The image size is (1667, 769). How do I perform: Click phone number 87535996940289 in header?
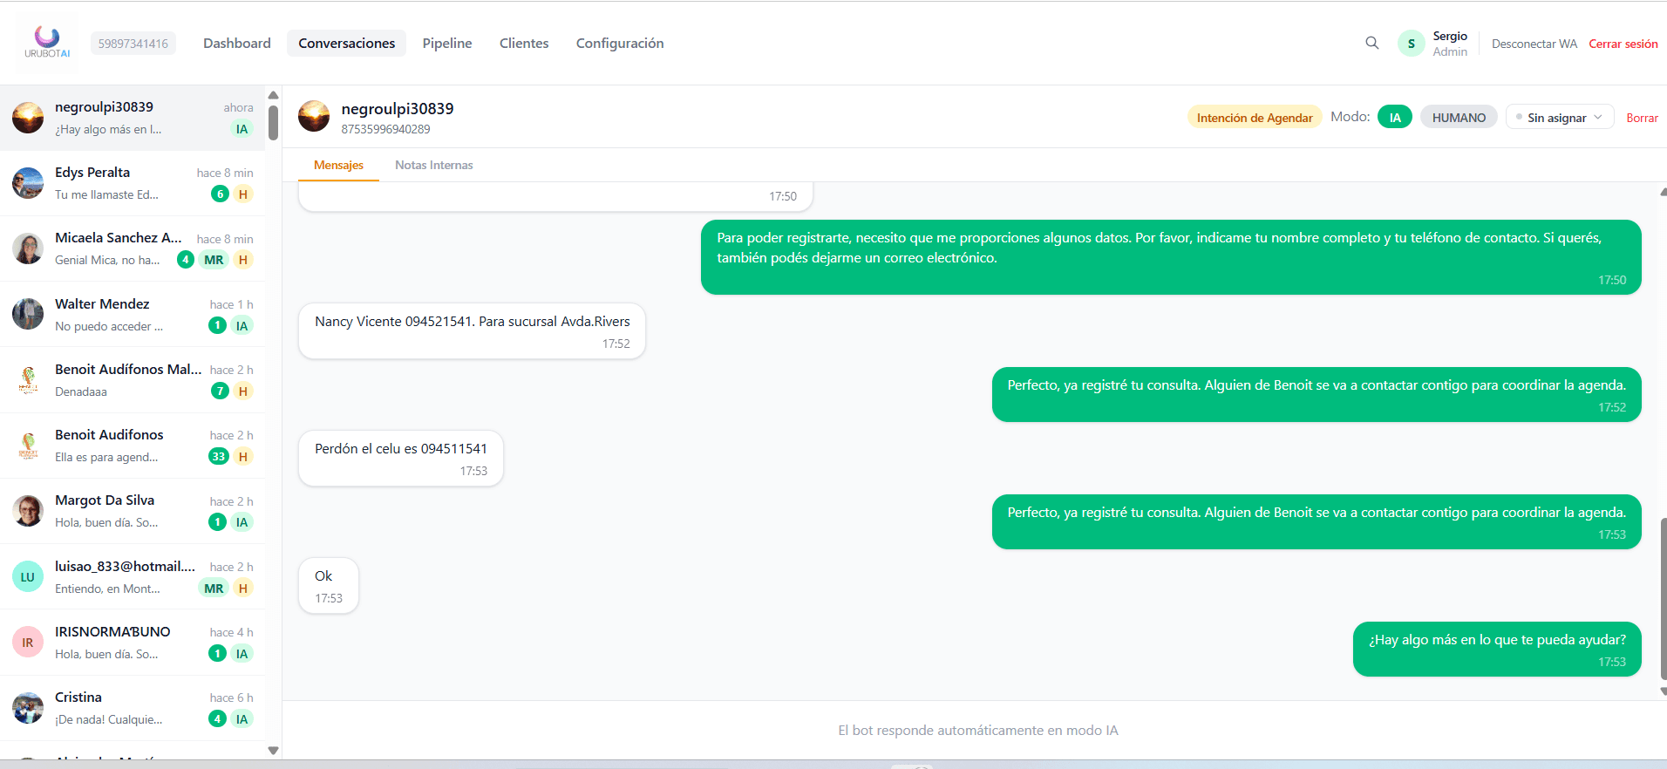coord(385,129)
